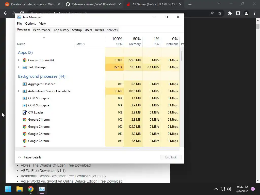Bookmark this page with star icon
Viewport: 260px width, 195px height.
[x=220, y=13]
